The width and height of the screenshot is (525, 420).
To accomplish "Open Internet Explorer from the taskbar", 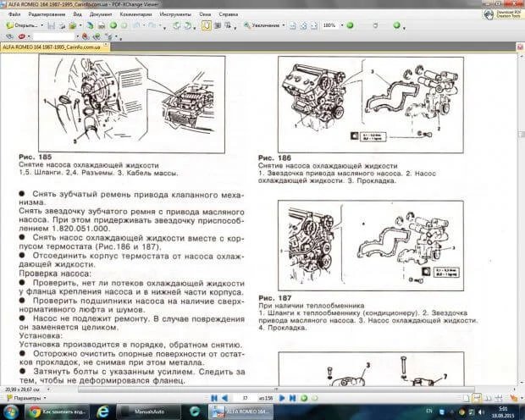I will (102, 412).
